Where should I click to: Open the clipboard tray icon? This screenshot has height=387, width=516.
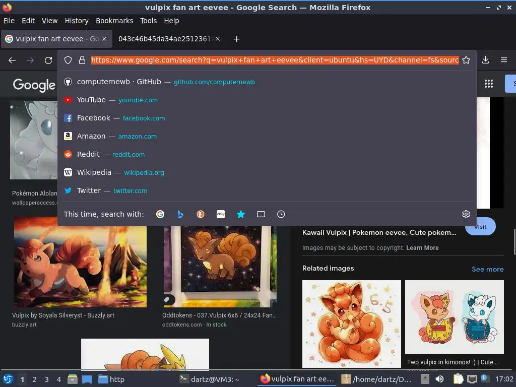point(458,379)
